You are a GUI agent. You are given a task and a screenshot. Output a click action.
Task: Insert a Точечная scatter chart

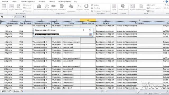[x=80, y=8]
